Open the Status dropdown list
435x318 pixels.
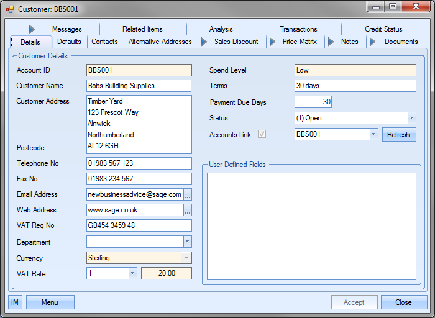(x=411, y=118)
